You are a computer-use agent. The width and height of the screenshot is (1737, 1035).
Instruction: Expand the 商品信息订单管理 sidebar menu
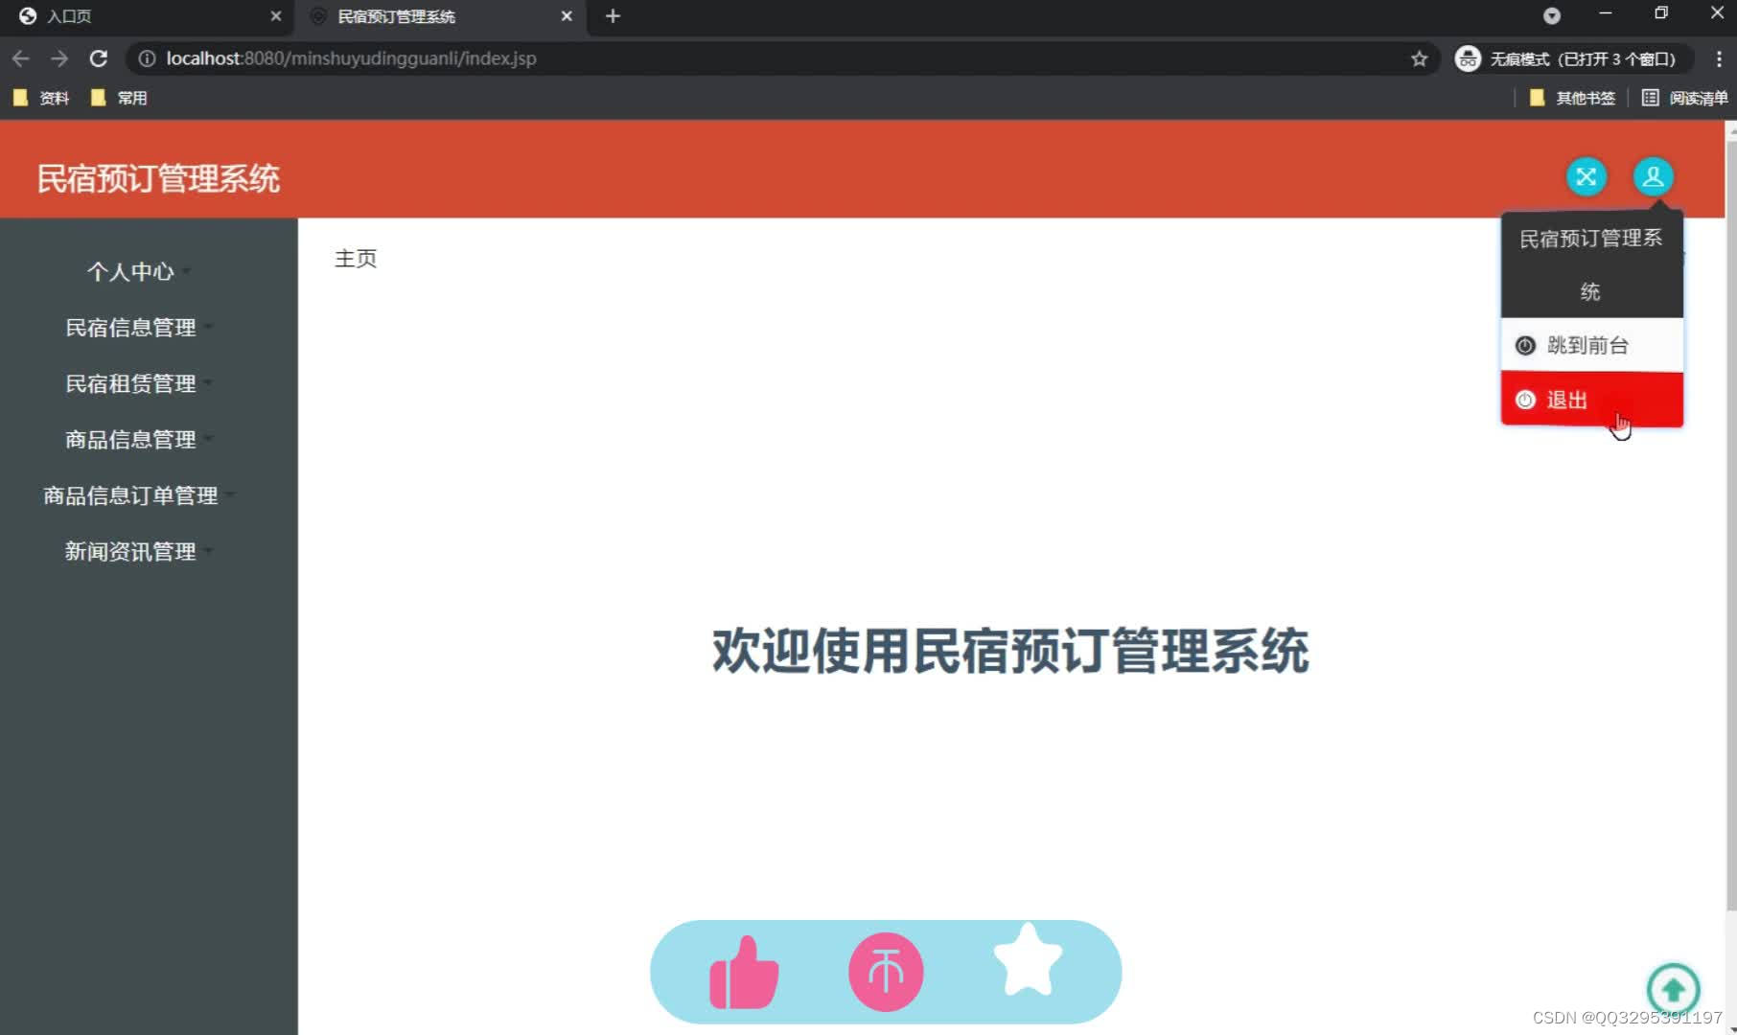139,495
